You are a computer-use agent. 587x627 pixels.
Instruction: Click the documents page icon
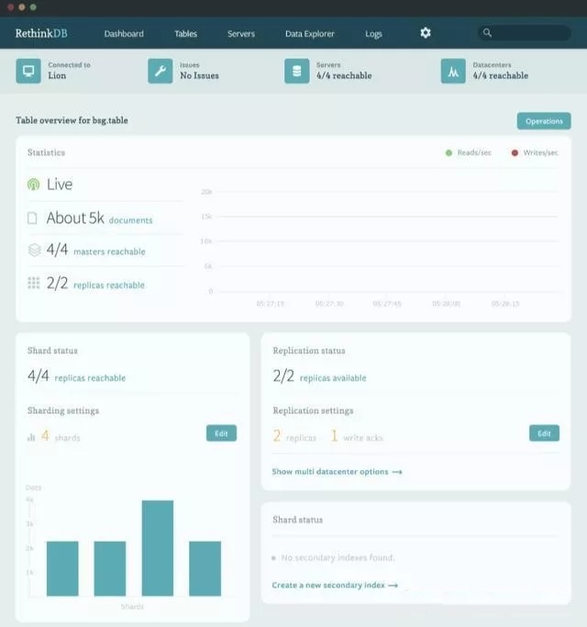coord(33,218)
